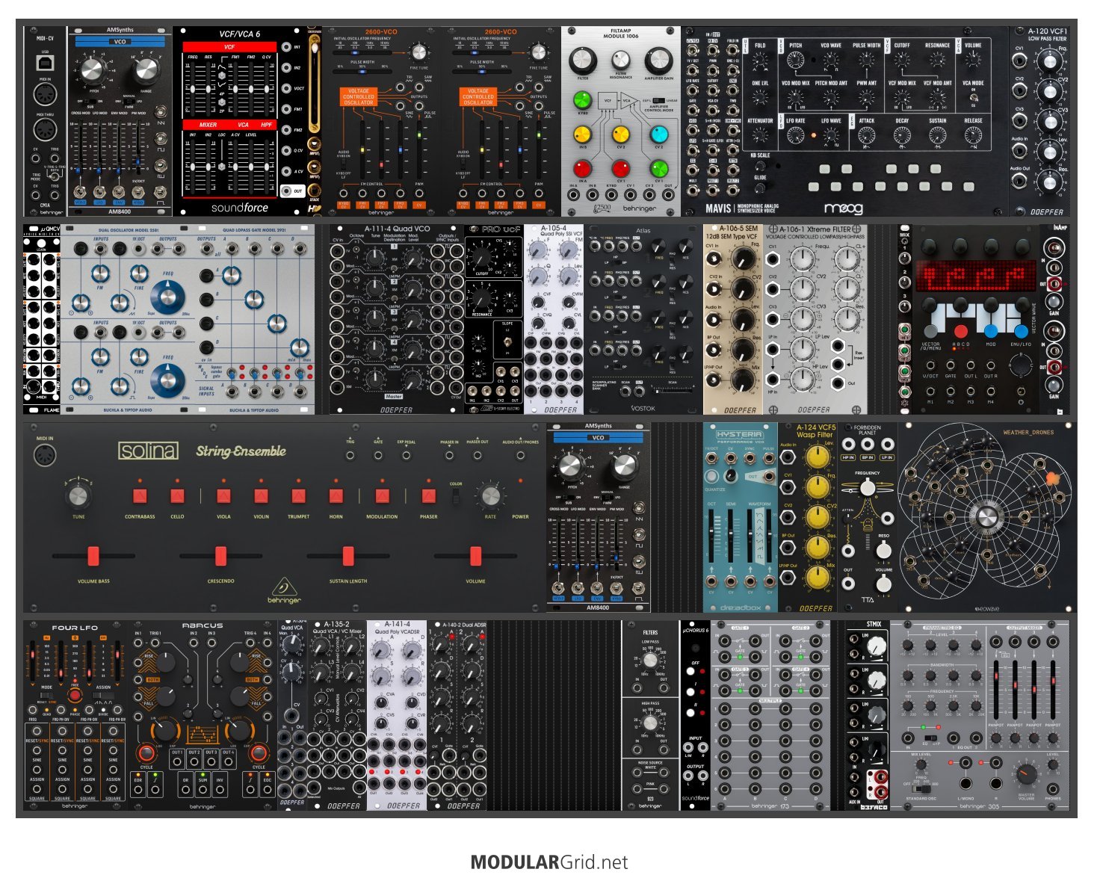Click the Solina MIDI IN socket
This screenshot has height=878, width=1100.
45,455
